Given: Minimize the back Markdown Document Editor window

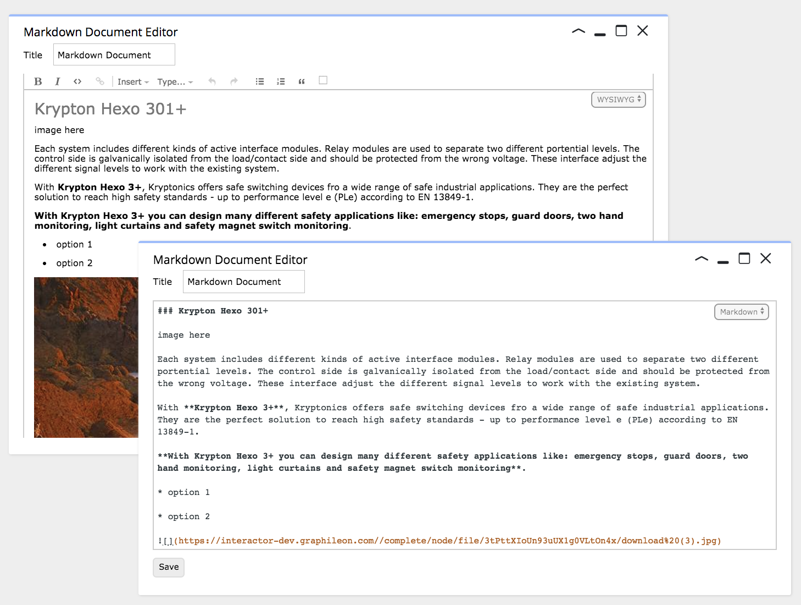Looking at the screenshot, I should [x=600, y=34].
